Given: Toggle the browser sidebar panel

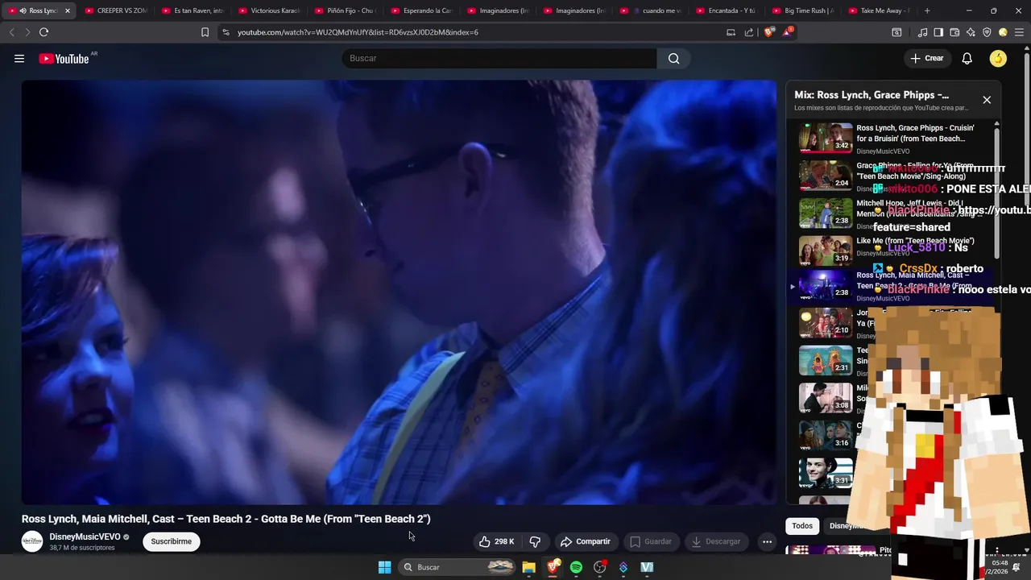Looking at the screenshot, I should pyautogui.click(x=938, y=32).
